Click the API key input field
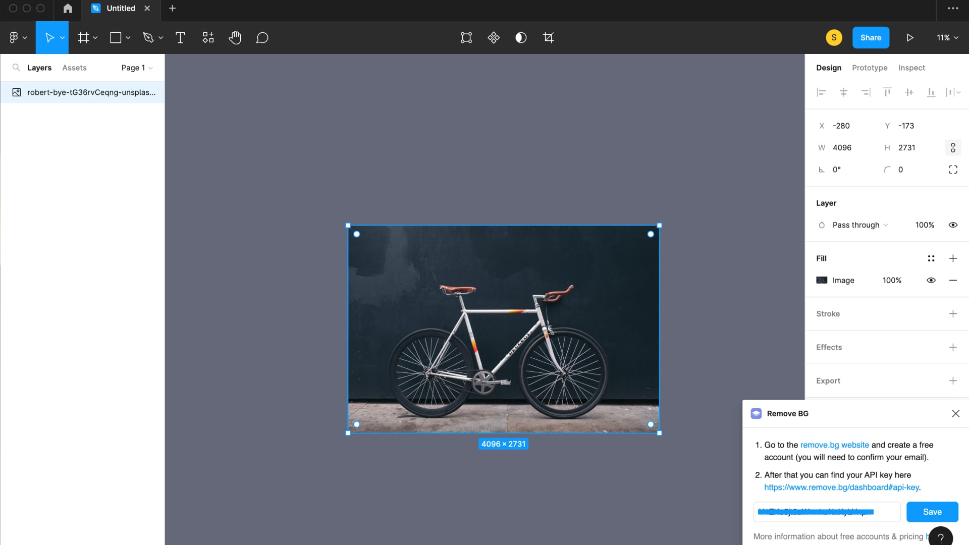969x545 pixels. 827,512
